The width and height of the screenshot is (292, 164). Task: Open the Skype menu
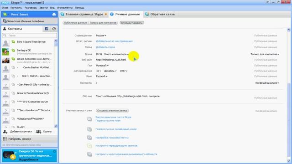coord(5,8)
